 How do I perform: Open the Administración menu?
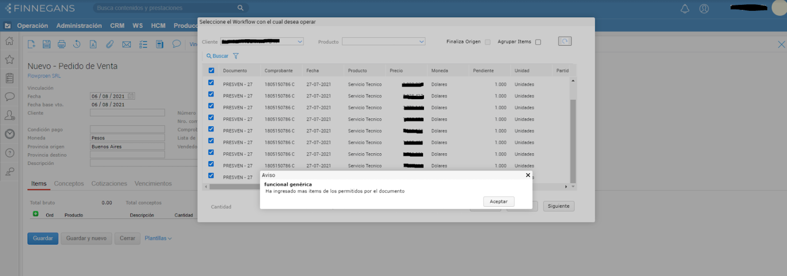[x=79, y=26]
